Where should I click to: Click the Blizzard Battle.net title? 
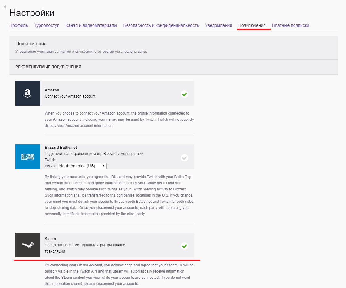click(x=61, y=148)
